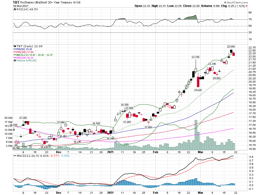The height and width of the screenshot is (195, 260).
Task: Click the magenta MA(200) line color marker
Action: coord(15,58)
